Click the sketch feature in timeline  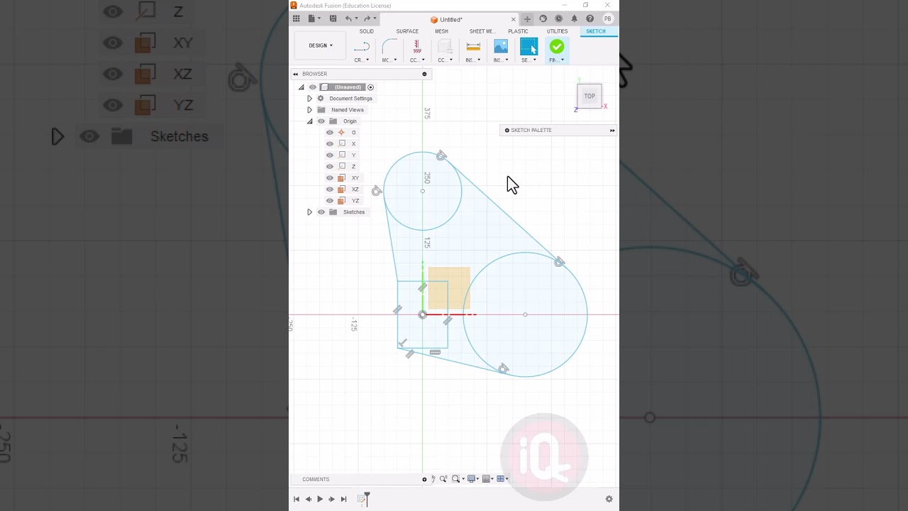[x=362, y=499]
